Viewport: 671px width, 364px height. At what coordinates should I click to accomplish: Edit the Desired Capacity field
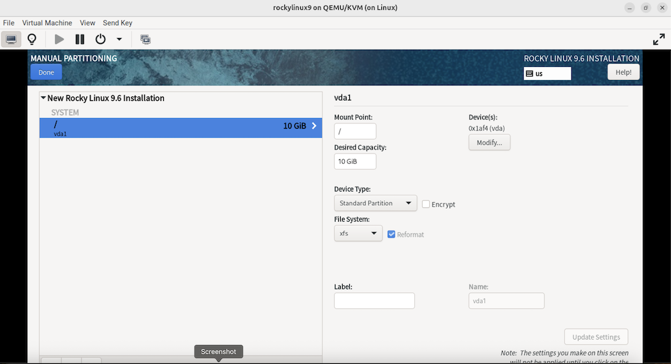(x=355, y=161)
